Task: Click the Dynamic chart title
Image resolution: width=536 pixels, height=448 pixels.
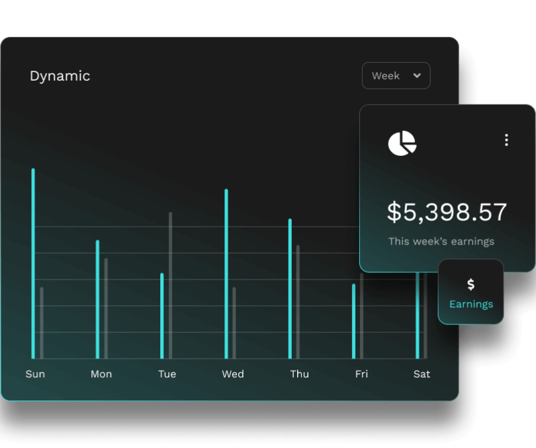Action: (x=60, y=76)
